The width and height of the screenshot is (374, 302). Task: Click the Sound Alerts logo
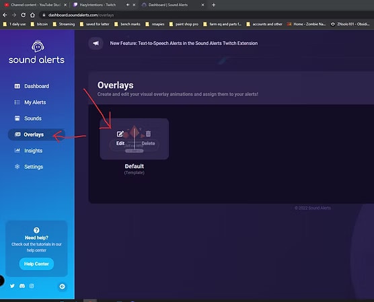36,52
